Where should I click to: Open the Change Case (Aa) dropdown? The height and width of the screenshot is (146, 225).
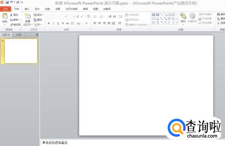click(x=79, y=23)
